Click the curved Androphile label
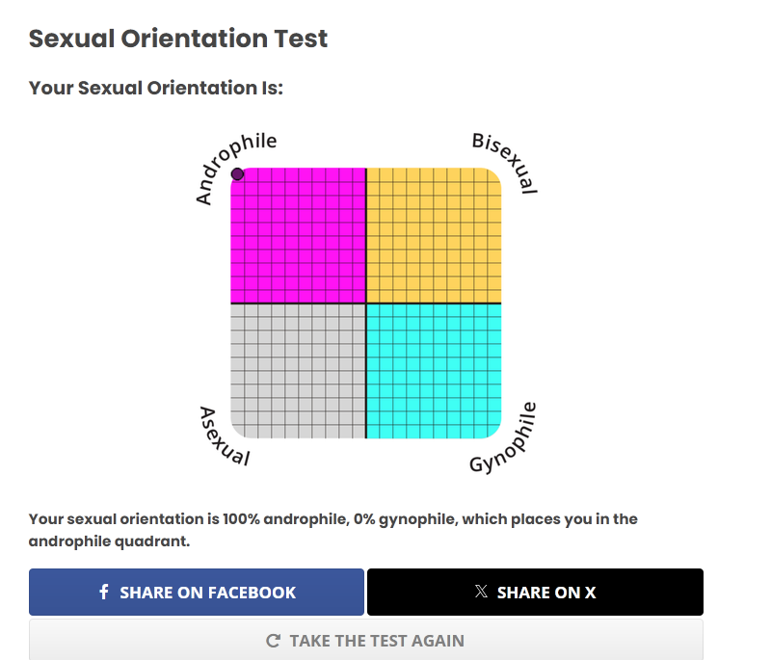 pyautogui.click(x=231, y=165)
